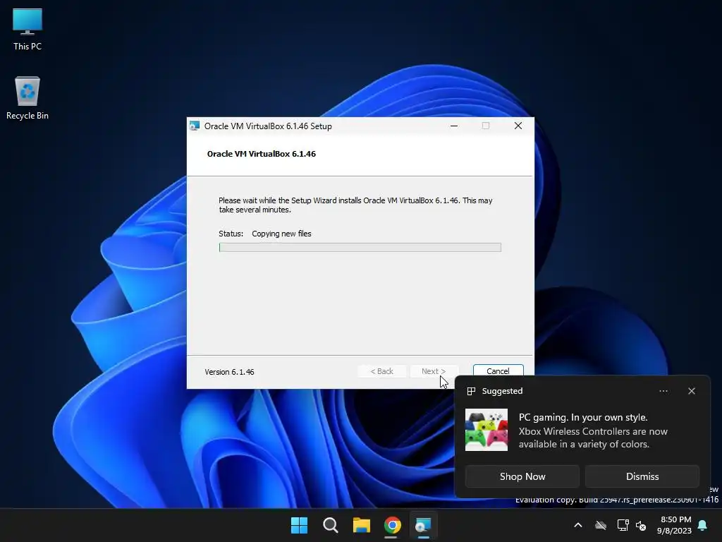Open the notification options ellipsis menu
722x542 pixels.
pos(663,391)
